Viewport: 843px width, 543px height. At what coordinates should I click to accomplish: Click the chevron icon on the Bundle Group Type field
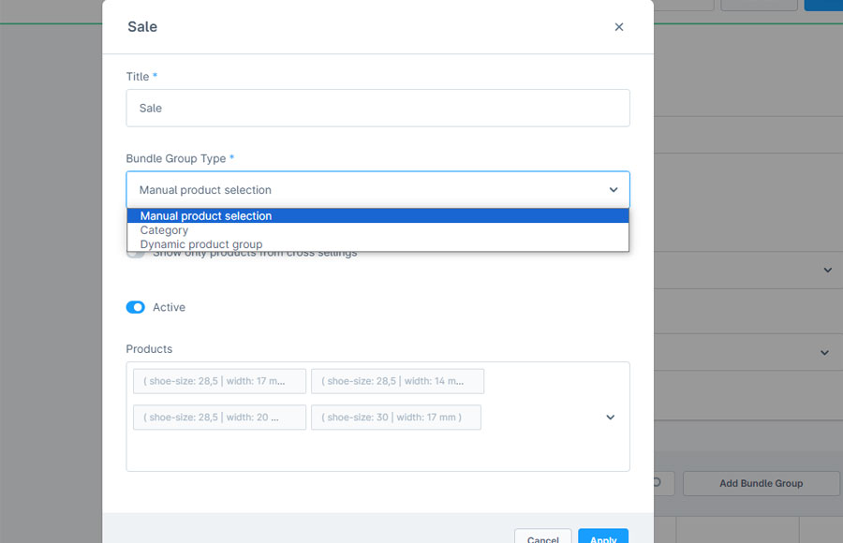pyautogui.click(x=614, y=189)
